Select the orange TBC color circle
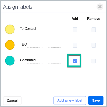 (10, 45)
